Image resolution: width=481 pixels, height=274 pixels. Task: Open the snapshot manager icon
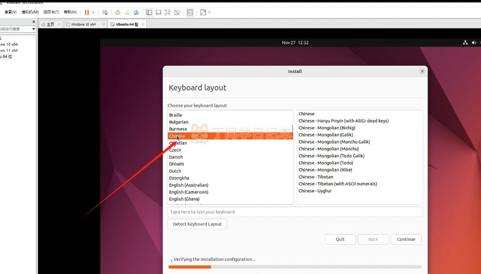click(x=136, y=12)
